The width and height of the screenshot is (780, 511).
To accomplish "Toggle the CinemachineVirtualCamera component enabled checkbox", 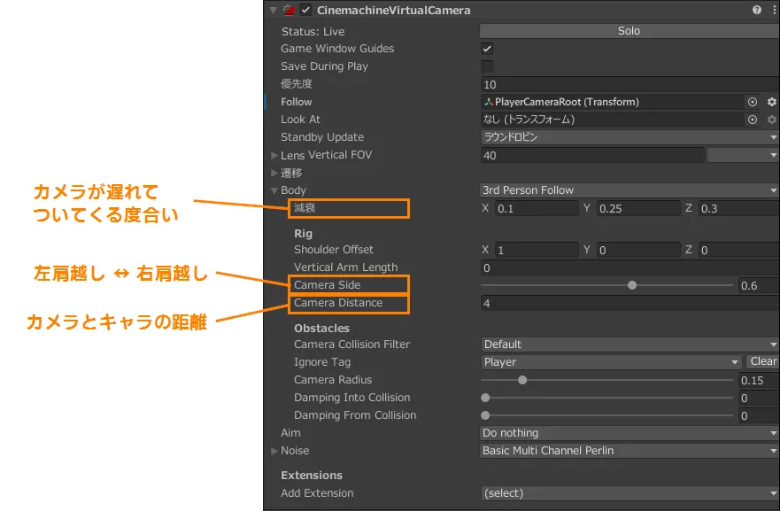I will 305,10.
